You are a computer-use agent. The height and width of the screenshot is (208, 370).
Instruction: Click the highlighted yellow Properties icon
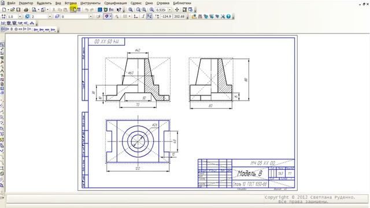73,10
